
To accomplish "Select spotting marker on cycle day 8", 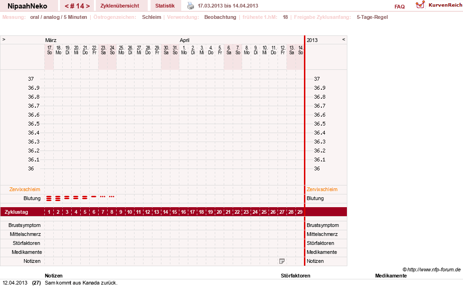I will point(111,197).
